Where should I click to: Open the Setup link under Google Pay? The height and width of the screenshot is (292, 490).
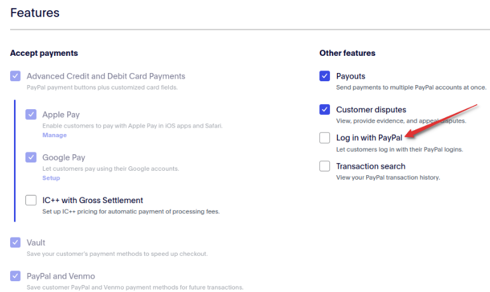(51, 178)
